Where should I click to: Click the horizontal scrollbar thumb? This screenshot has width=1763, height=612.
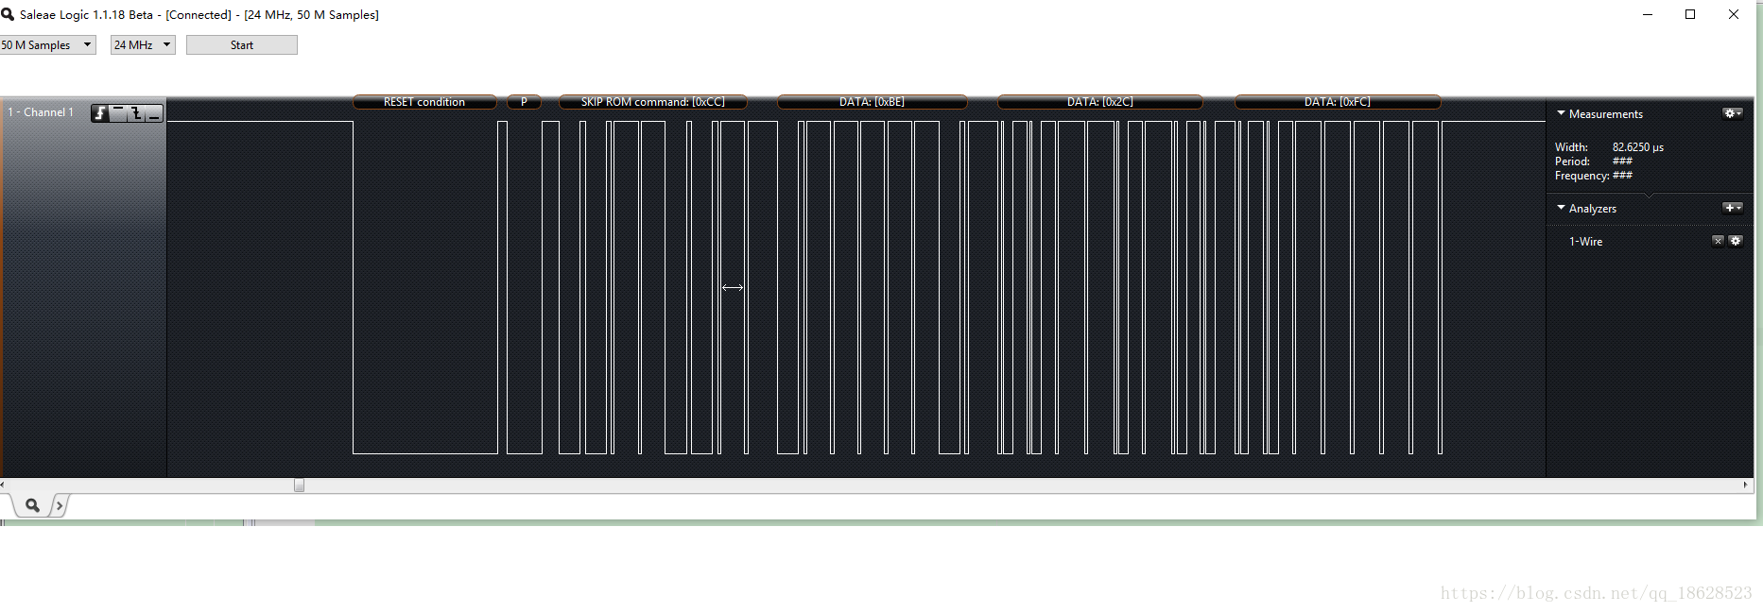click(x=299, y=485)
